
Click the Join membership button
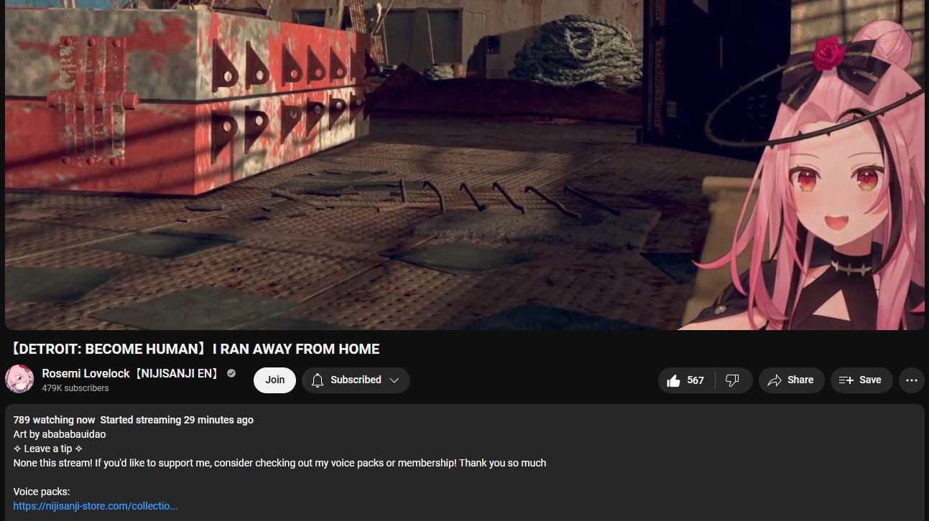click(274, 380)
